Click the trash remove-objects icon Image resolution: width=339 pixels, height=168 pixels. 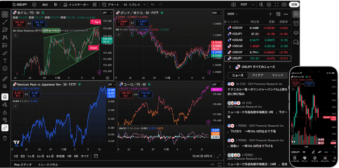point(5,138)
